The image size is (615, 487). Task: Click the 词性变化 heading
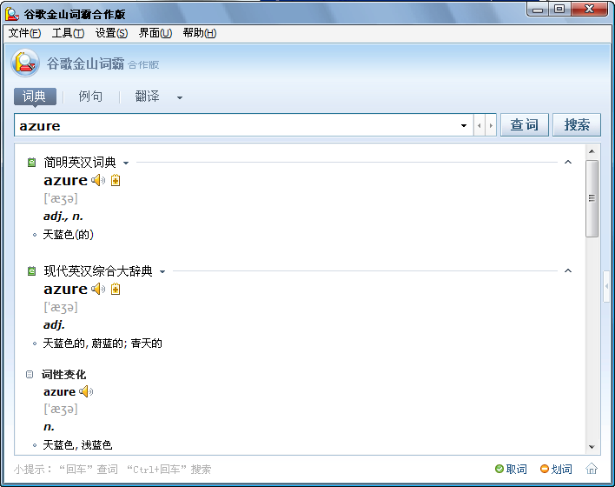(63, 374)
